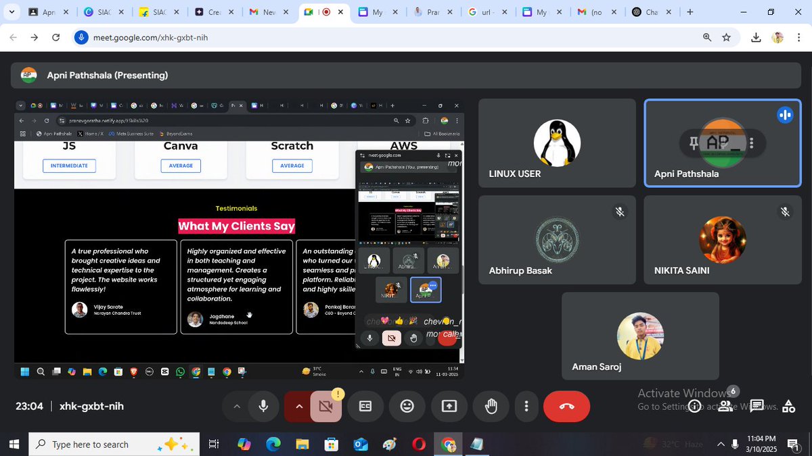Image resolution: width=812 pixels, height=456 pixels.
Task: Open the Chrome profile avatar
Action: click(x=778, y=37)
